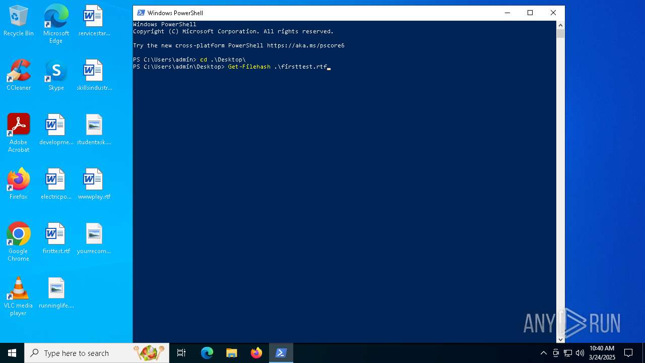
Task: Click the Windows PowerShell title bar text
Action: [x=175, y=13]
